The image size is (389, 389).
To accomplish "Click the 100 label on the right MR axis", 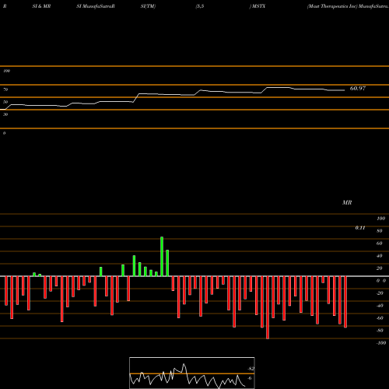I will [380, 219].
